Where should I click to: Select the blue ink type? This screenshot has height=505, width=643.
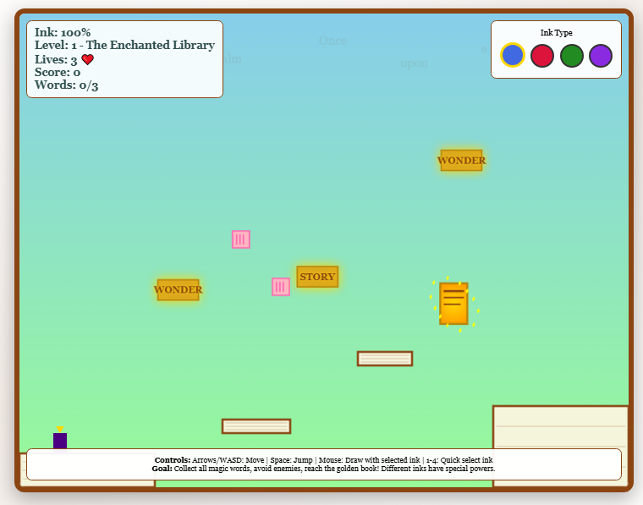[512, 55]
